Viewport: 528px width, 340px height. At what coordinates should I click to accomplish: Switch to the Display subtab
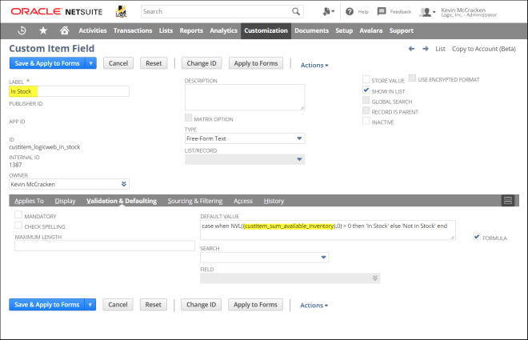click(65, 201)
